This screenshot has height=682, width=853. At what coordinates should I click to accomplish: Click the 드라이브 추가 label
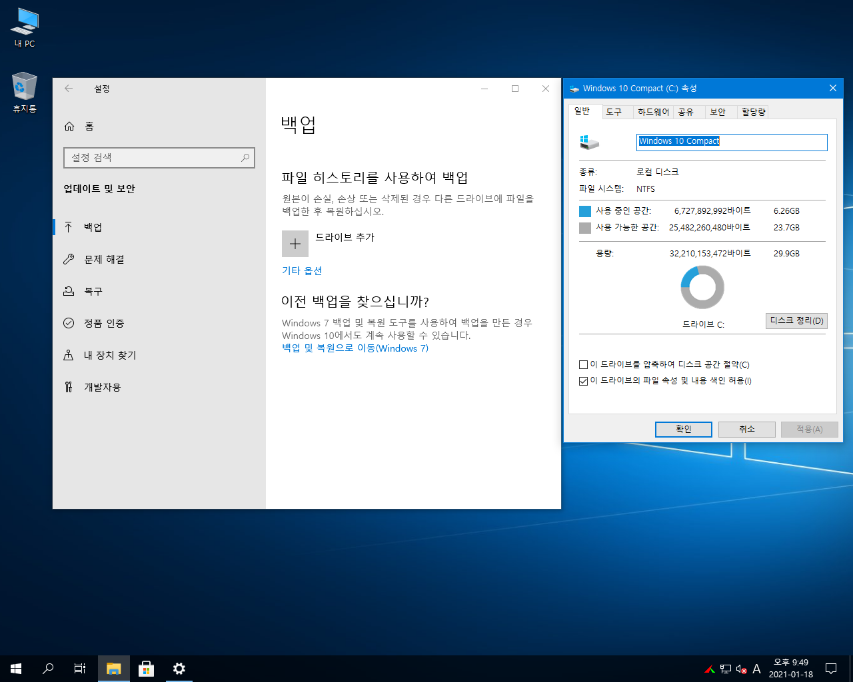[345, 238]
